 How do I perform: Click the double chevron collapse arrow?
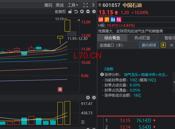(93, 5)
